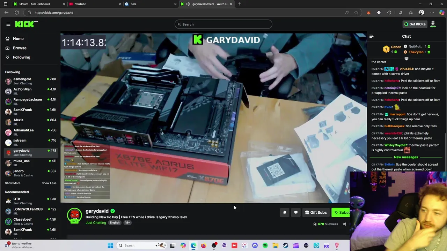The image size is (447, 251).
Task: Refresh the page
Action: tap(17, 13)
